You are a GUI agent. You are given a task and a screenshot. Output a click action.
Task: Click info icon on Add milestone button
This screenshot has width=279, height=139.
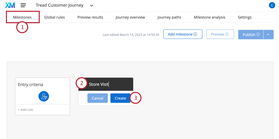coord(195,34)
